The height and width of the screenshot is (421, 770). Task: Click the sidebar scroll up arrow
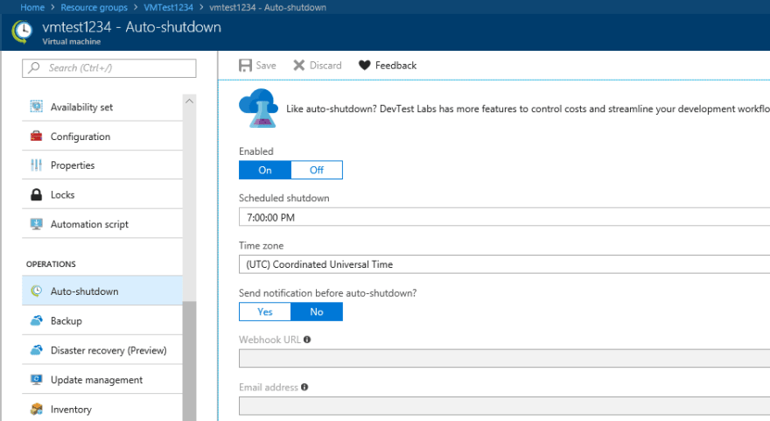(x=190, y=102)
